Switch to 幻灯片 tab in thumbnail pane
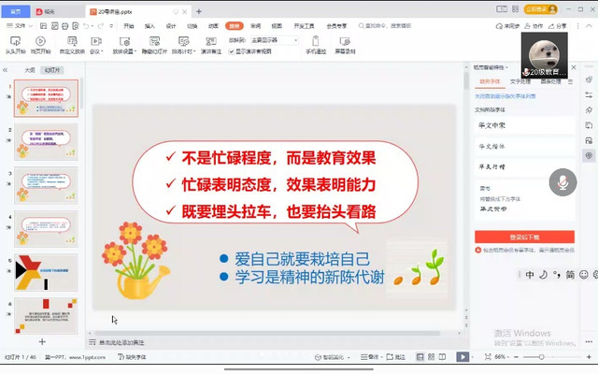This screenshot has height=374, width=598. [x=54, y=69]
